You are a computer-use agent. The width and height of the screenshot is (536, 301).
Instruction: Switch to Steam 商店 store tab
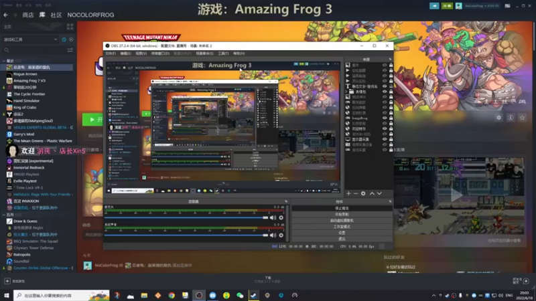pos(28,15)
